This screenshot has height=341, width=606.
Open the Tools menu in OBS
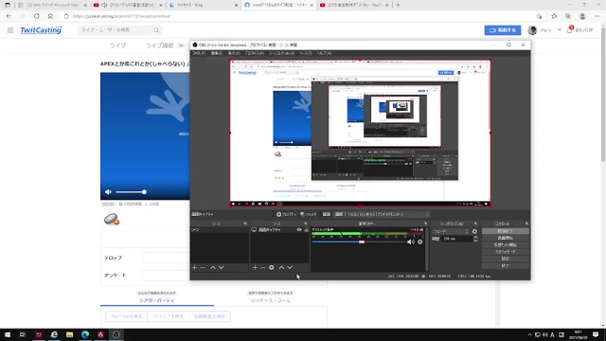[306, 53]
